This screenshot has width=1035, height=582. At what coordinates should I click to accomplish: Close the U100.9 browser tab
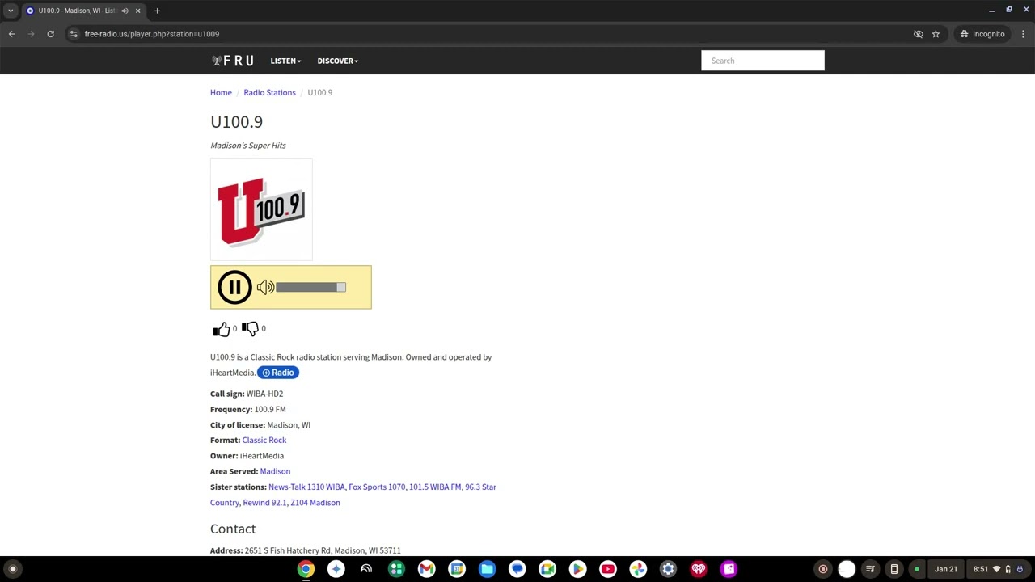pos(137,11)
